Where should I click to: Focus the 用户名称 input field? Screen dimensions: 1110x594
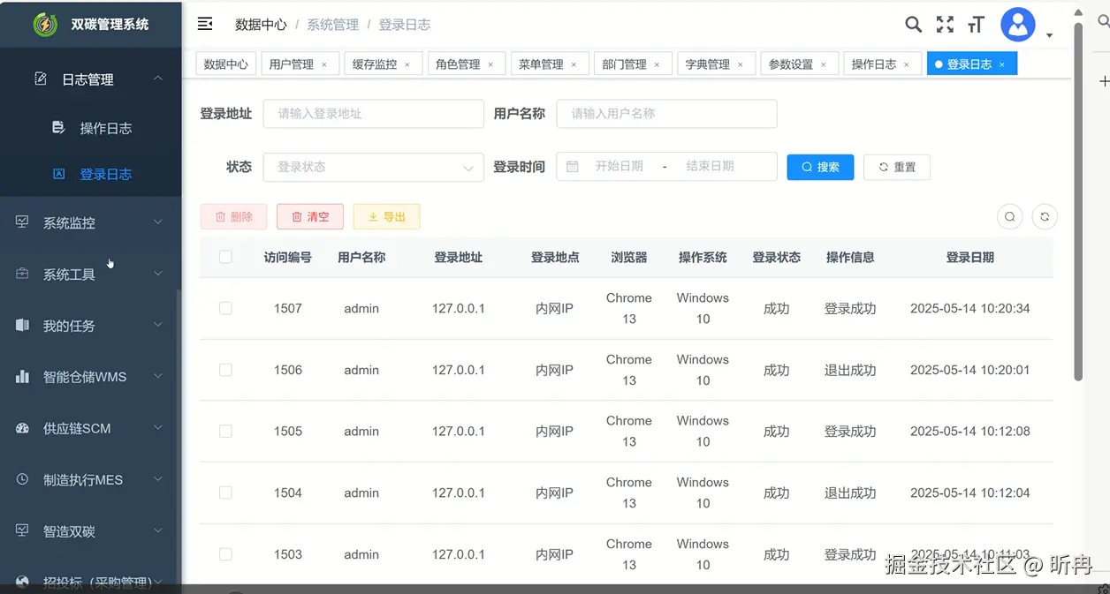coord(666,113)
